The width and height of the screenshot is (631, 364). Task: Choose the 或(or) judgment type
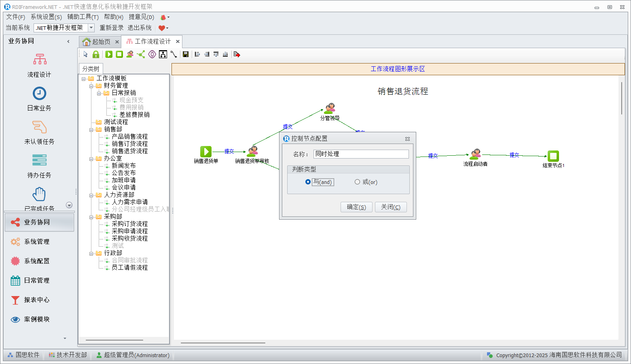point(357,182)
